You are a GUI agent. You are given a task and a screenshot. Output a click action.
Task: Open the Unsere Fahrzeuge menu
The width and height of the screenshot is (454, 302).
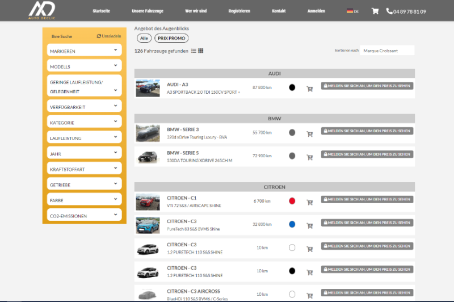pos(147,11)
